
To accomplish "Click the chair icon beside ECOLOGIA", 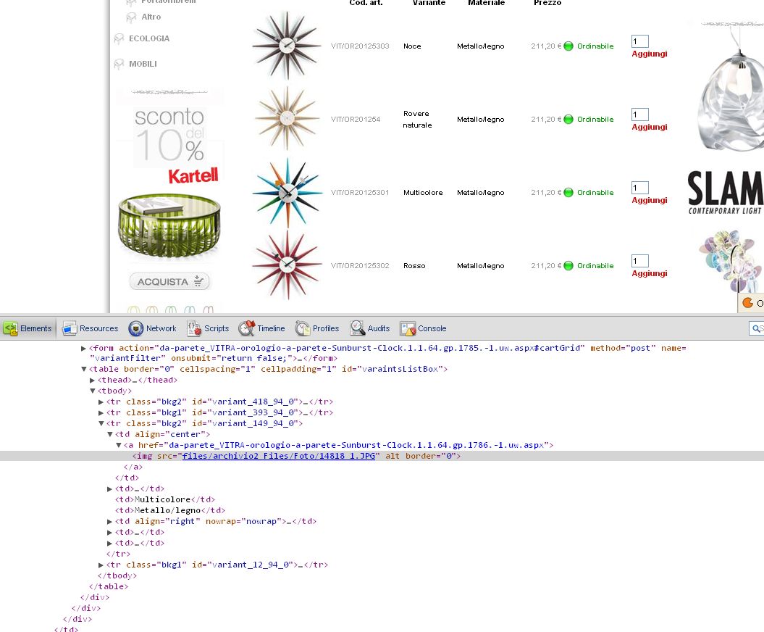I will pyautogui.click(x=118, y=38).
